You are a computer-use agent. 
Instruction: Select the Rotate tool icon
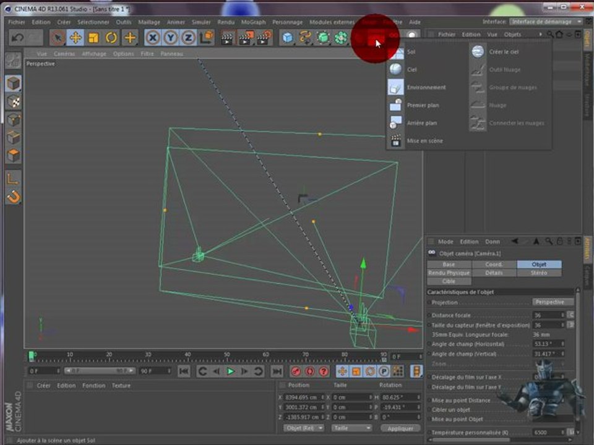pyautogui.click(x=111, y=38)
